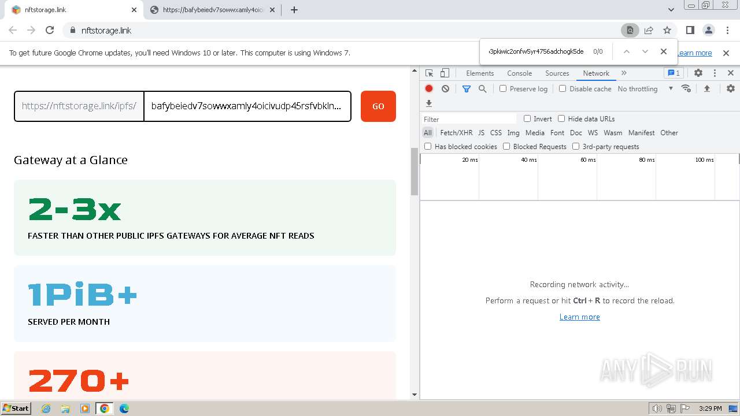Dismiss the Chrome update notification bar
This screenshot has height=416, width=740.
(726, 53)
